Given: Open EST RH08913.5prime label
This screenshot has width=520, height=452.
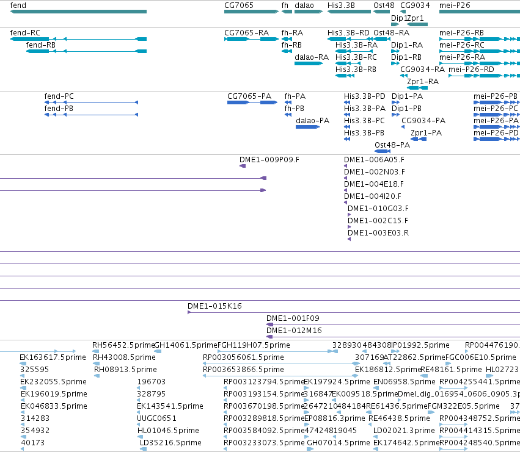Looking at the screenshot, I should [125, 370].
